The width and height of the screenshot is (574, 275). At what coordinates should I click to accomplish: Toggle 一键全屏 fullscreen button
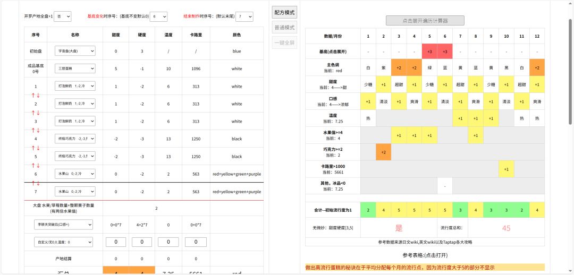[284, 43]
